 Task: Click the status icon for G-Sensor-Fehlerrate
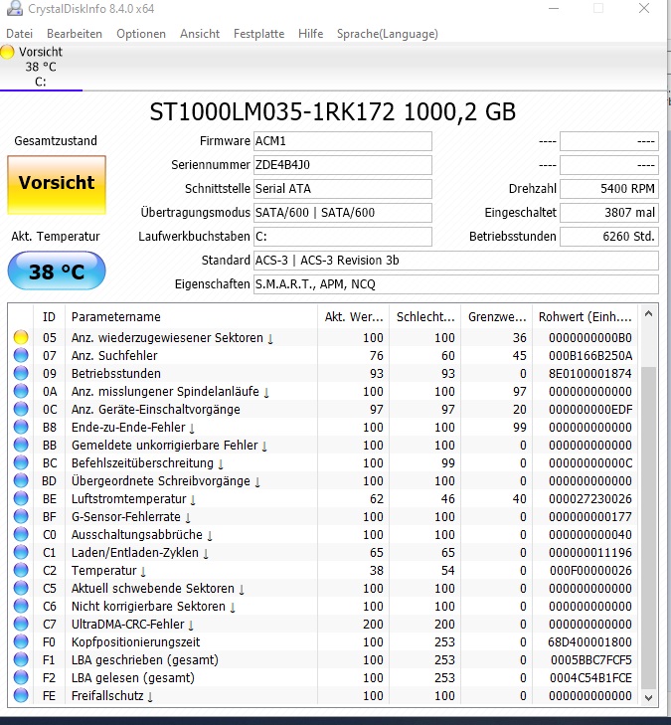pyautogui.click(x=21, y=516)
